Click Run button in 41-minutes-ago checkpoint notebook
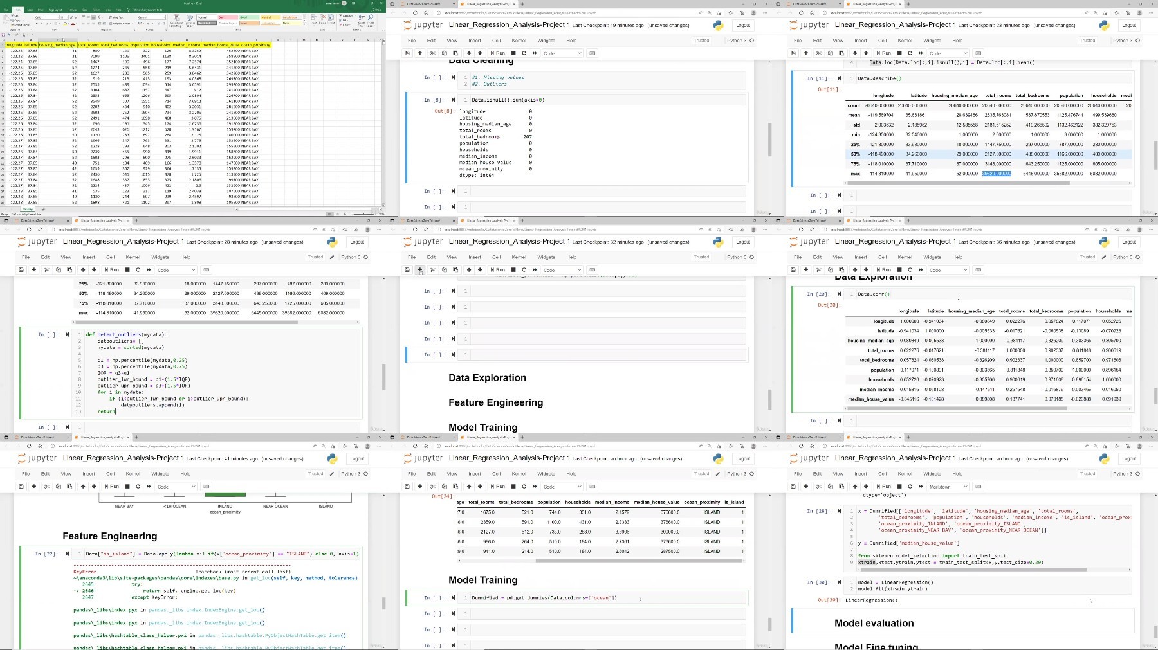 click(x=112, y=486)
